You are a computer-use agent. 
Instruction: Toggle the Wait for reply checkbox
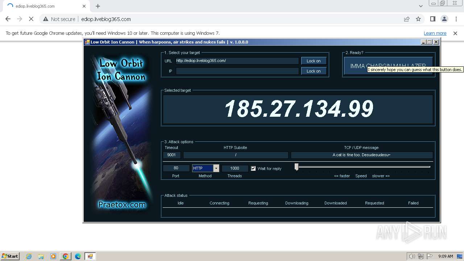click(x=253, y=169)
